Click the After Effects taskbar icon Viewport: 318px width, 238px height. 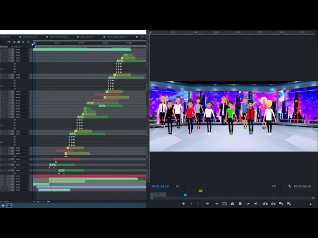[x=9, y=206]
